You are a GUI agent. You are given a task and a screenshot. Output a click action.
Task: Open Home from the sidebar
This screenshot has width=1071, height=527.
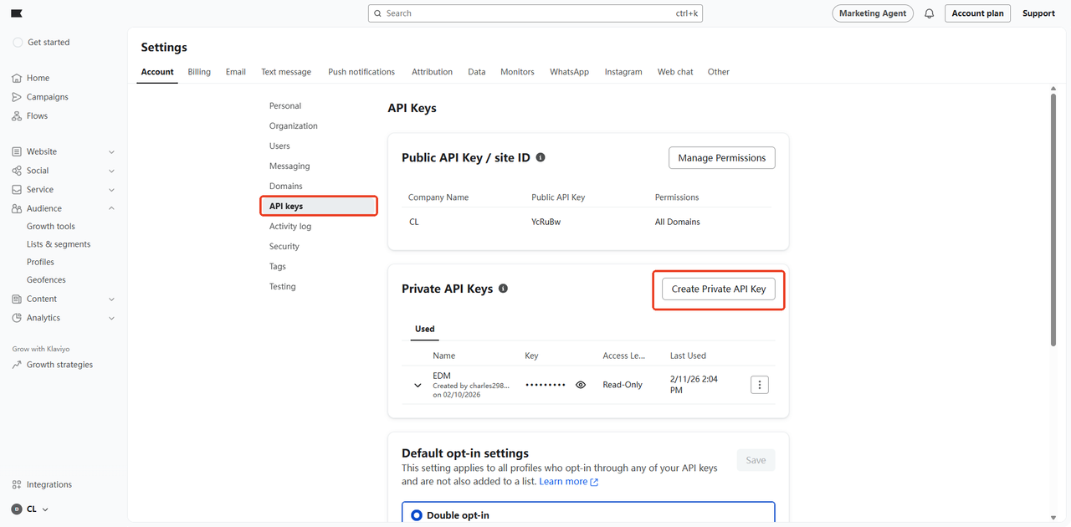[x=38, y=78]
